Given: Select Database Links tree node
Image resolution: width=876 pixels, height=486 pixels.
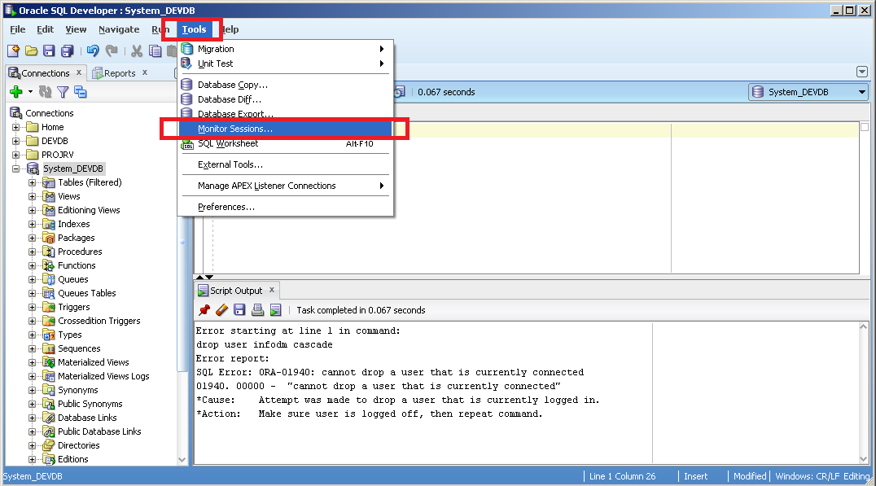Looking at the screenshot, I should pos(87,418).
